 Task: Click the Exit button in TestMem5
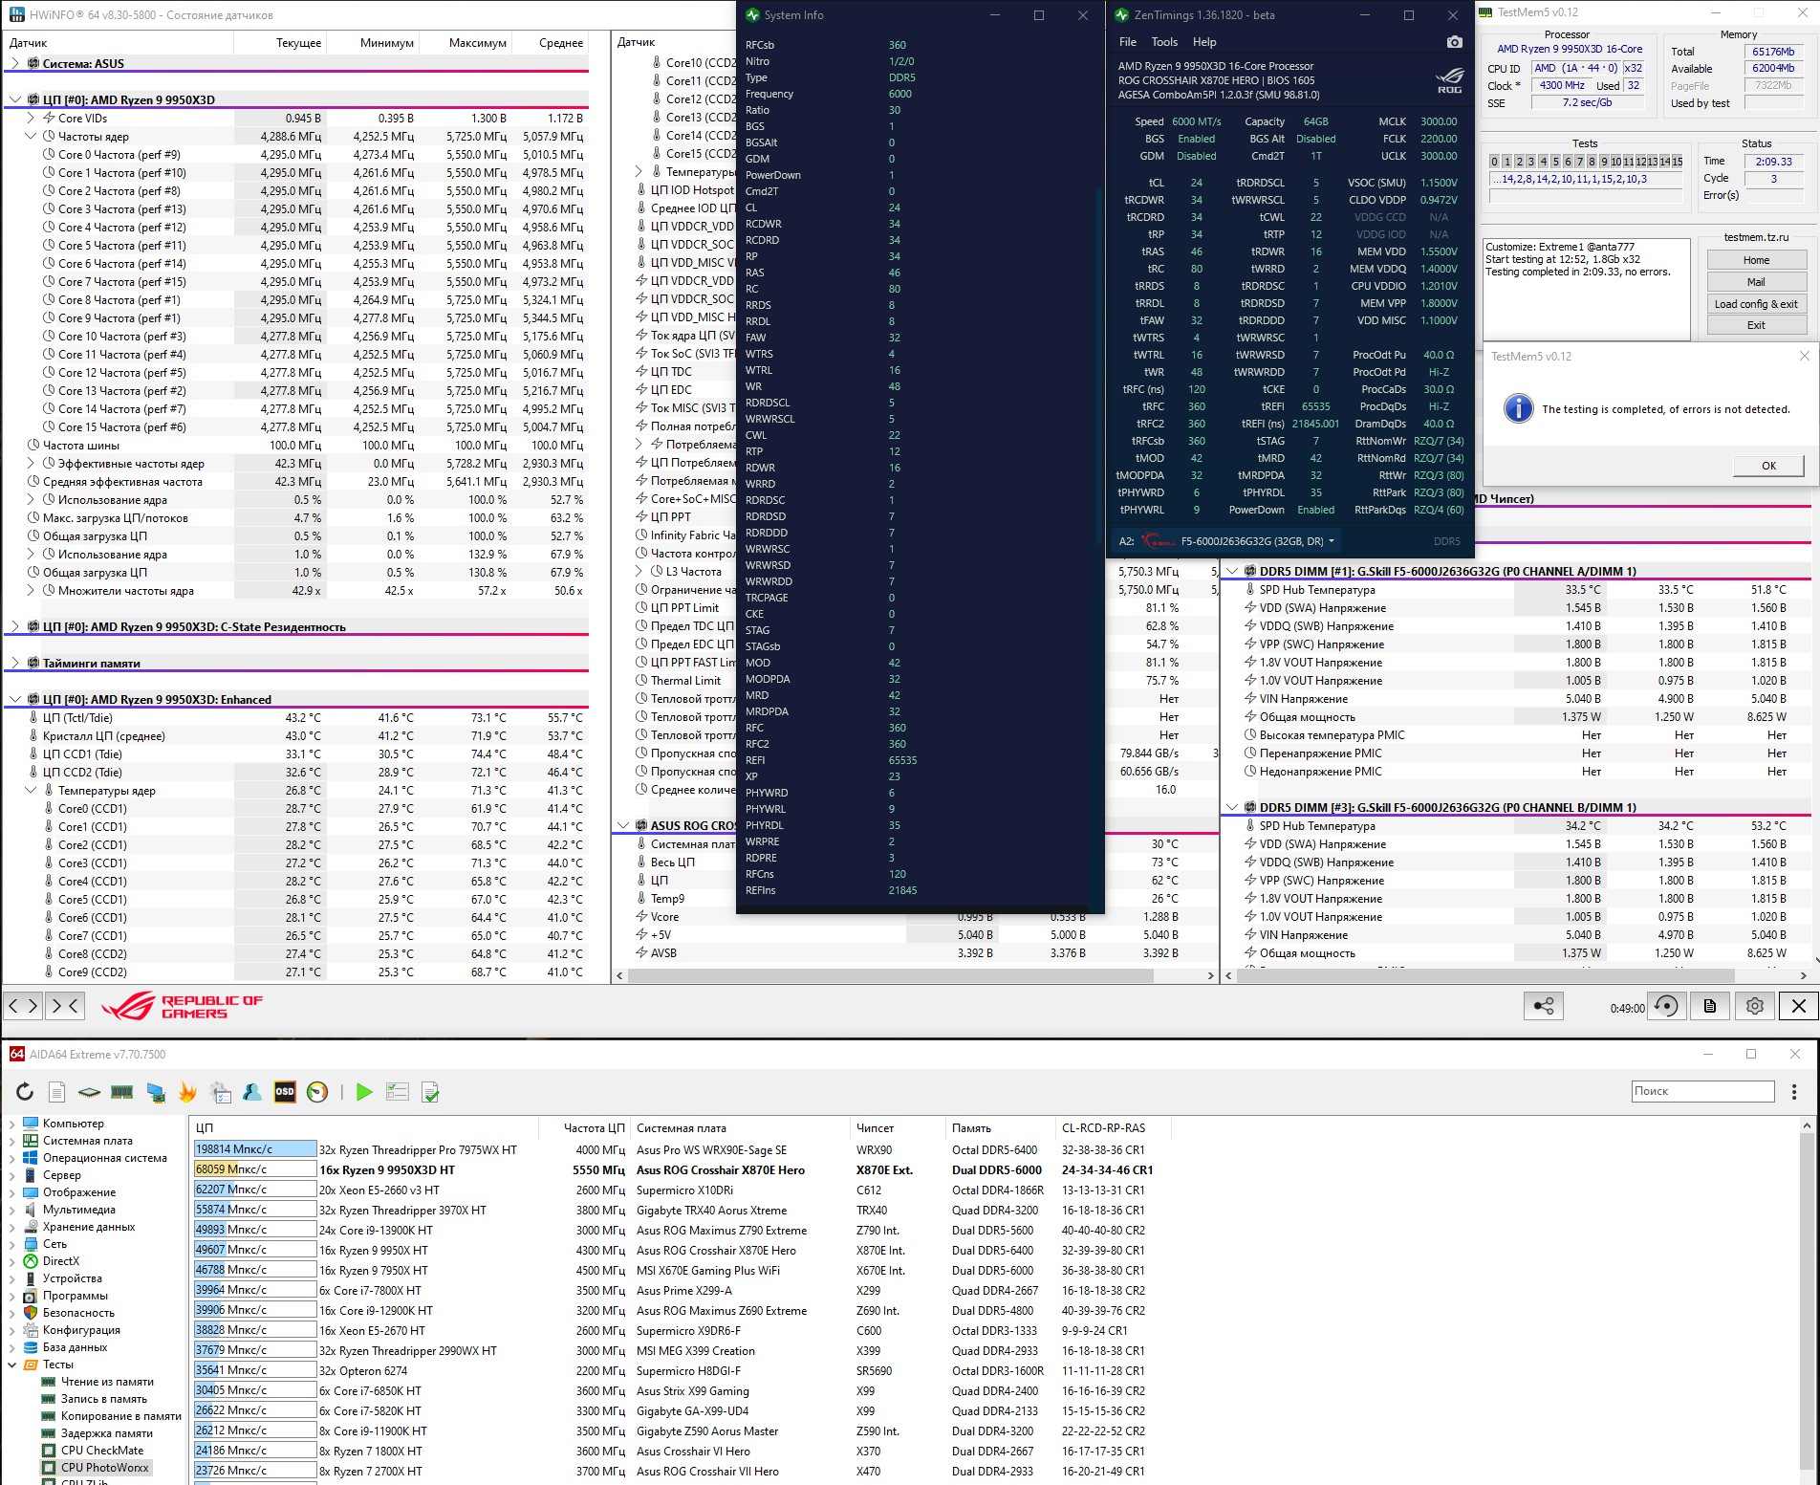[x=1756, y=325]
